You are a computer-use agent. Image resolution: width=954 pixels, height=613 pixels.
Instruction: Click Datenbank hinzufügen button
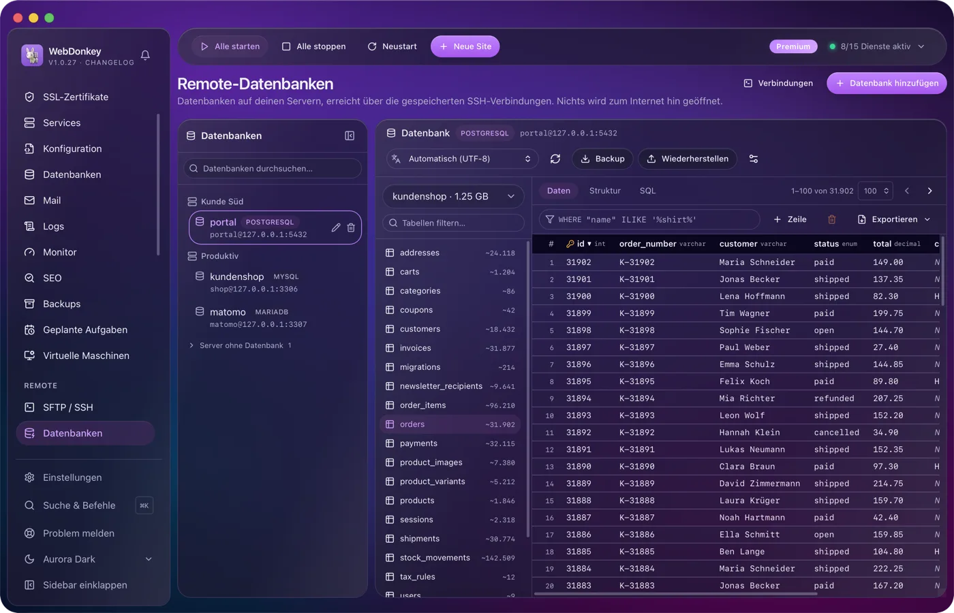pos(887,83)
